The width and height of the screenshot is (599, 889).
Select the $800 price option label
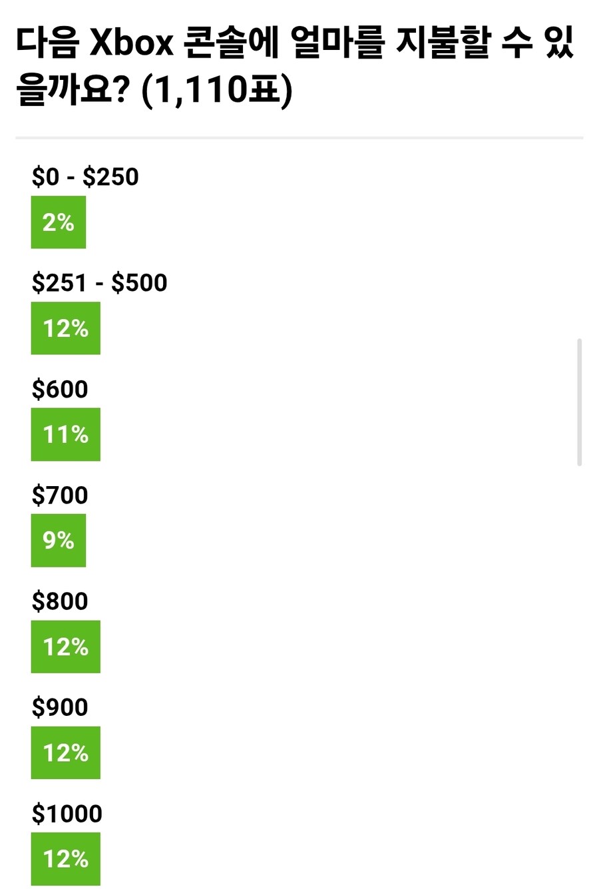click(60, 601)
